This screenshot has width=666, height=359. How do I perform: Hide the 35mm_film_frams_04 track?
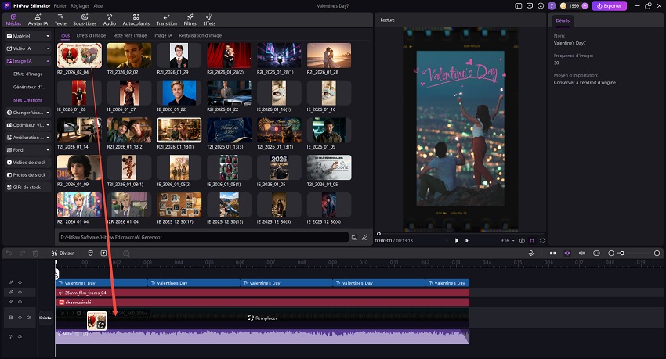point(20,293)
